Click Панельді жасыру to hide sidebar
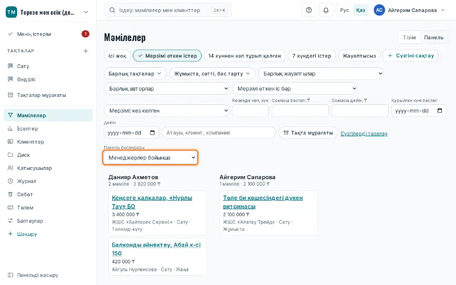 click(x=48, y=275)
